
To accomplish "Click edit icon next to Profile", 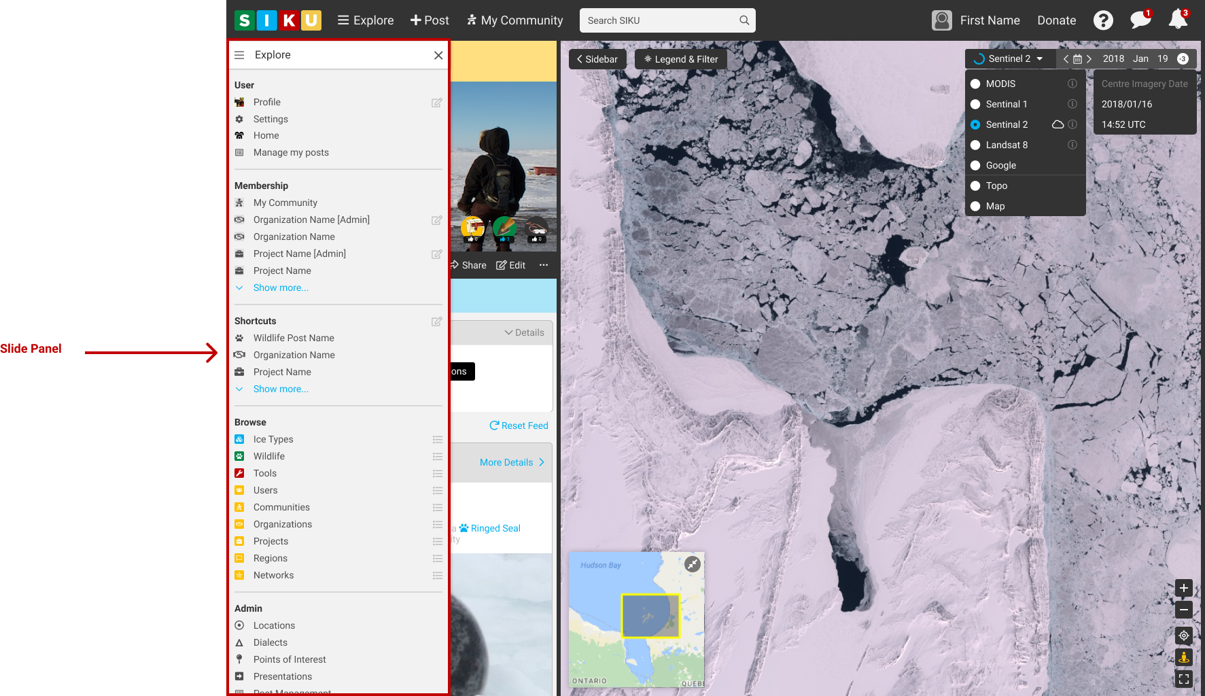I will coord(436,103).
